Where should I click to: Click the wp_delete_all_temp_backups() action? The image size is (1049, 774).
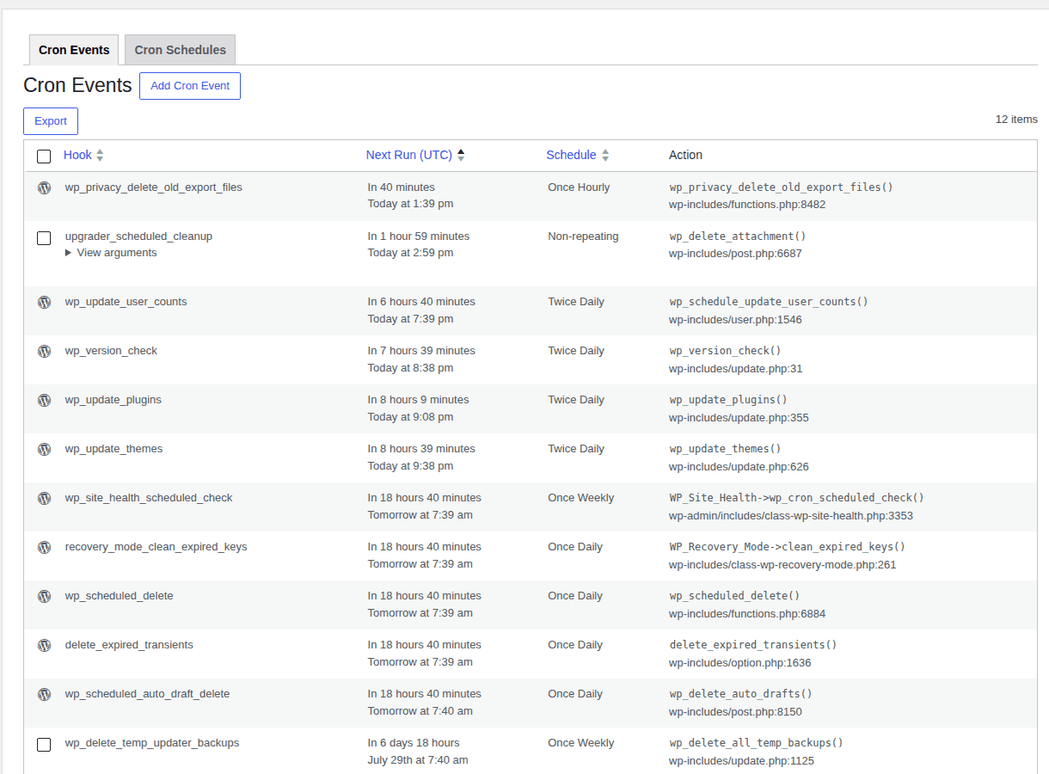(x=757, y=743)
